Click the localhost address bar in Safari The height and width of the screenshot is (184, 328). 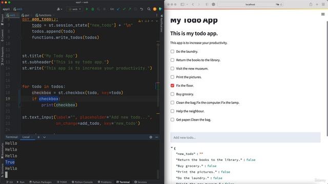pyautogui.click(x=250, y=5)
